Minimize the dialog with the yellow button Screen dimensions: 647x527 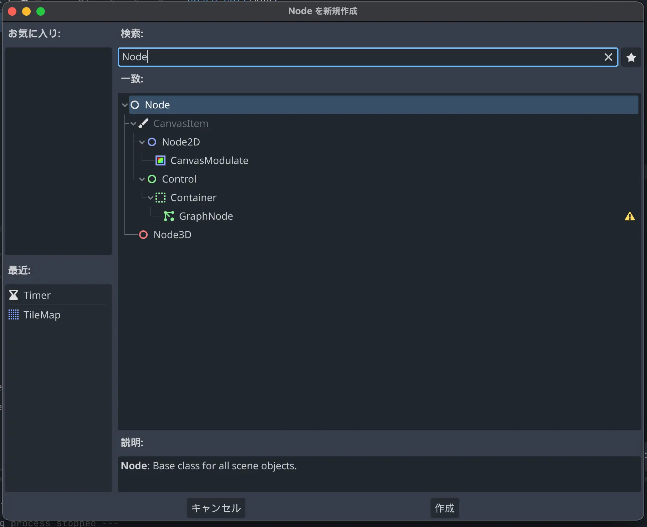pos(26,11)
